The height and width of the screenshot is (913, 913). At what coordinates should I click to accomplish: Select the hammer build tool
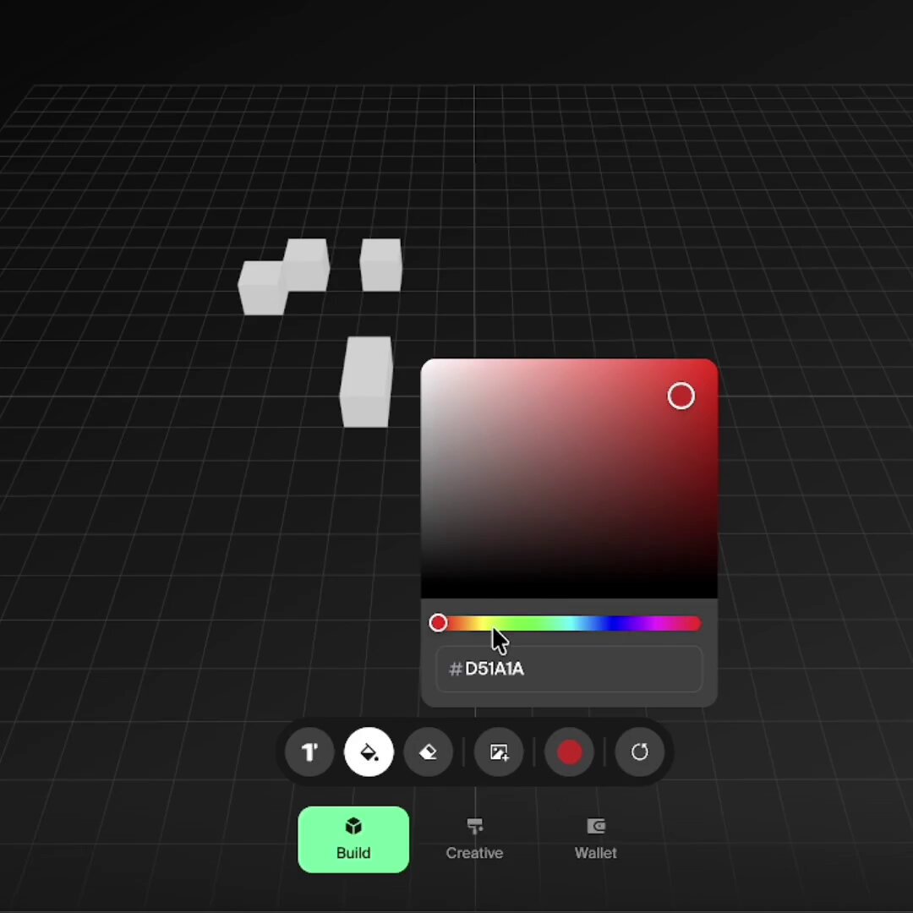pos(309,752)
